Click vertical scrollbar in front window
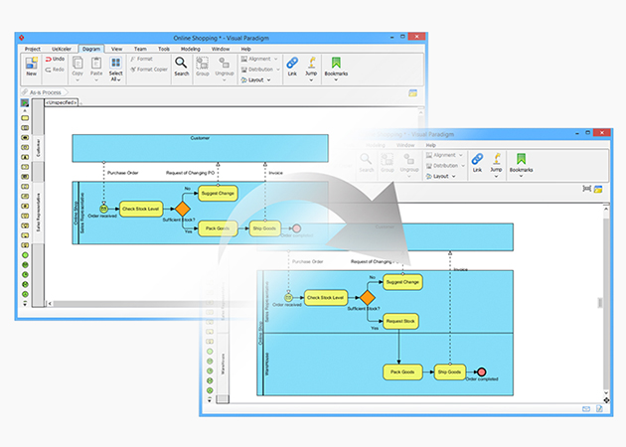The image size is (626, 447). (x=606, y=303)
